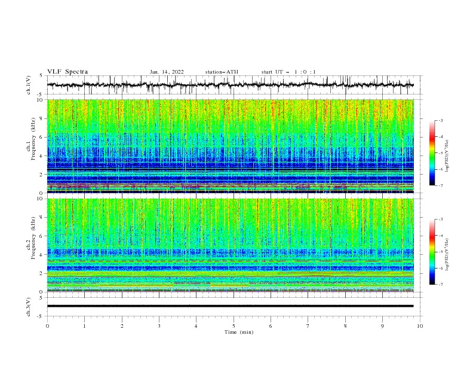Image resolution: width=473 pixels, height=366 pixels.
Task: Click the ch.2 color bar "log(PSD)(V²/Hz)" label
Action: coord(447,255)
